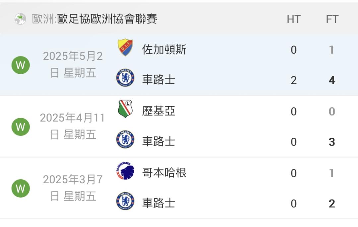Click the Legia Warsaw team crest
The height and width of the screenshot is (227, 358).
[125, 109]
